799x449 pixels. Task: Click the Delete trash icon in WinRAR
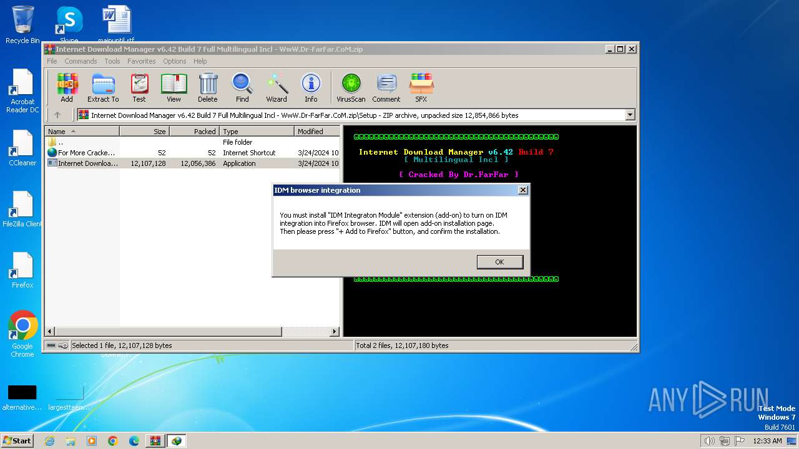[208, 87]
